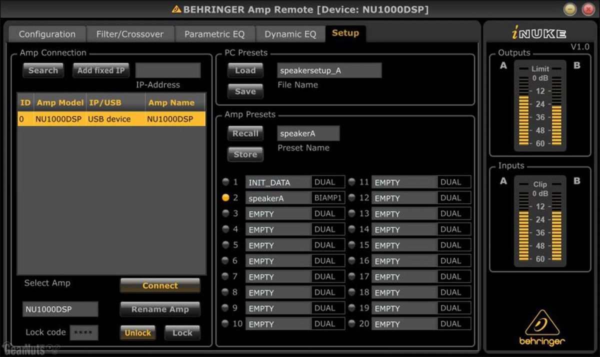The image size is (600, 357).
Task: Connect to the selected amp
Action: tap(160, 285)
